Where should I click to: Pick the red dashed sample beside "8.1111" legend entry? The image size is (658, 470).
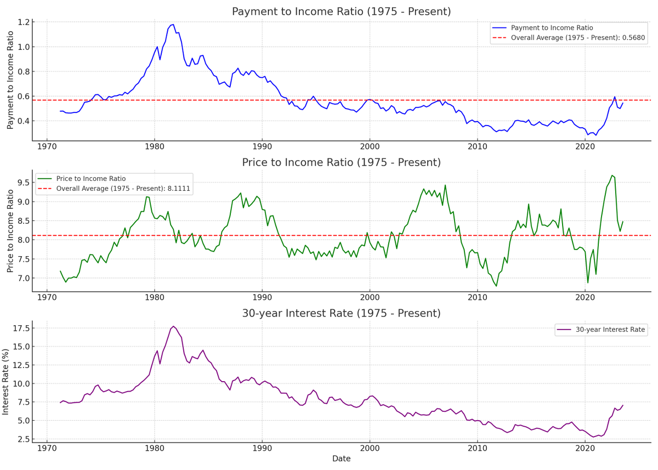44,189
